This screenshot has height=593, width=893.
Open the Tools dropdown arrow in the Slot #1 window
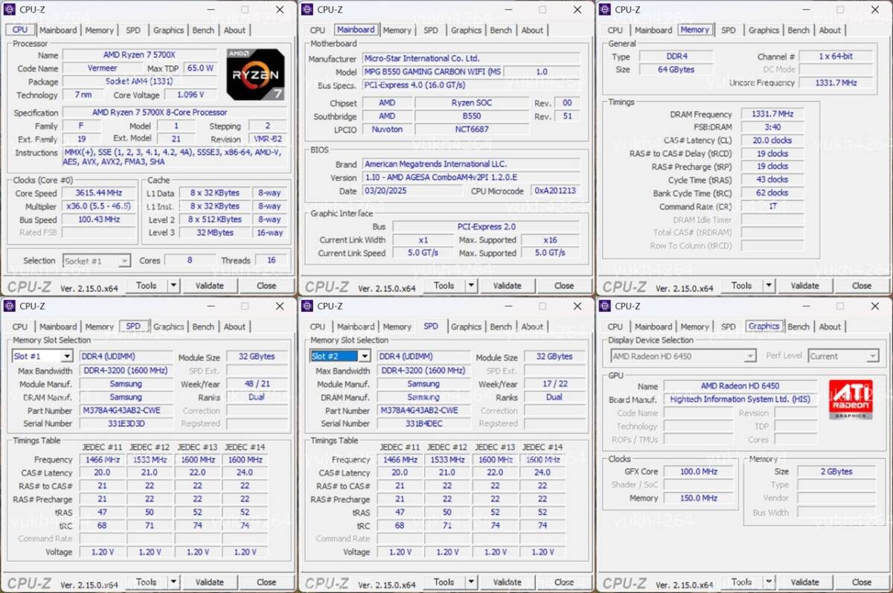click(x=173, y=582)
